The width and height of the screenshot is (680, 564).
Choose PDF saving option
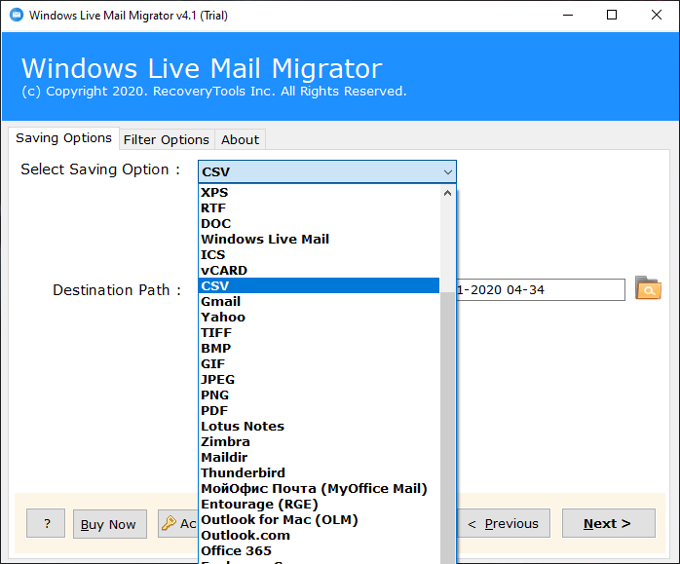[x=319, y=411]
